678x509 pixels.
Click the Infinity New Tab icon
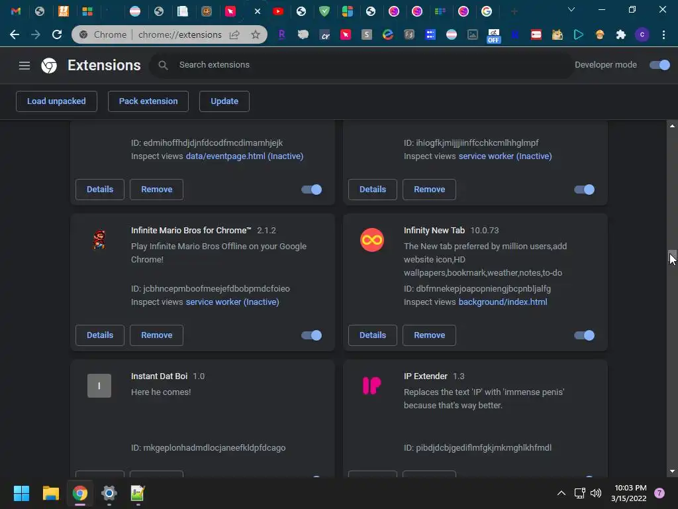coord(372,240)
